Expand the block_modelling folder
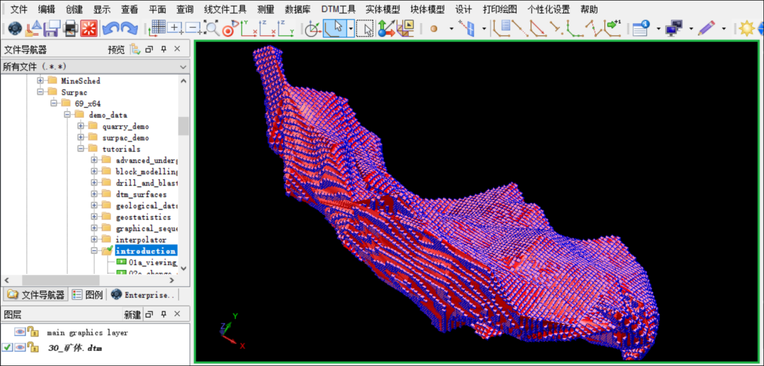This screenshot has height=366, width=764. (95, 172)
